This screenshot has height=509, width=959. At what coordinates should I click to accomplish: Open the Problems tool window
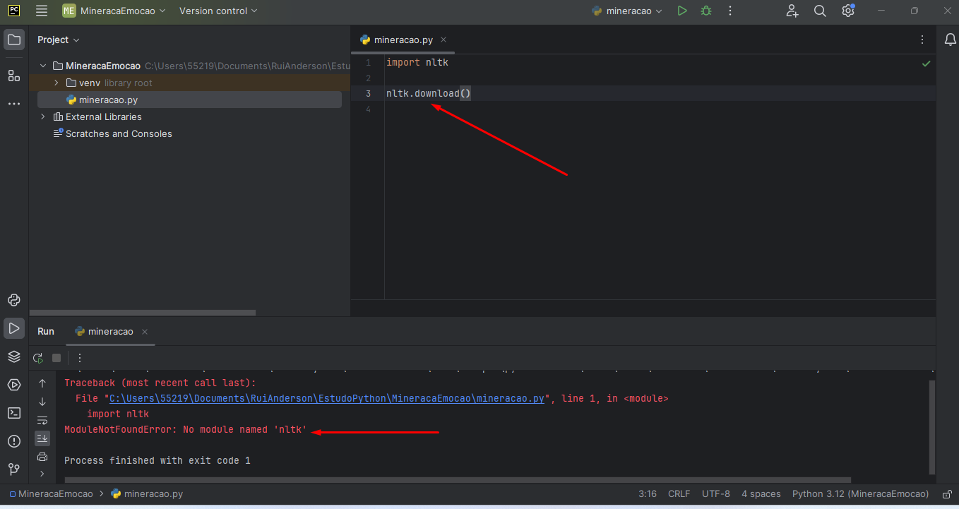pyautogui.click(x=14, y=441)
